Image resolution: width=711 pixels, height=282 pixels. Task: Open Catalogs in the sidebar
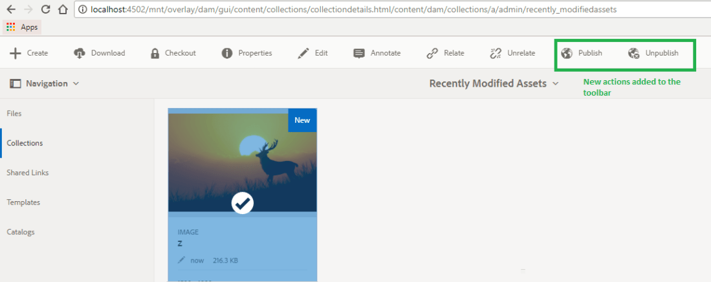[x=21, y=232]
